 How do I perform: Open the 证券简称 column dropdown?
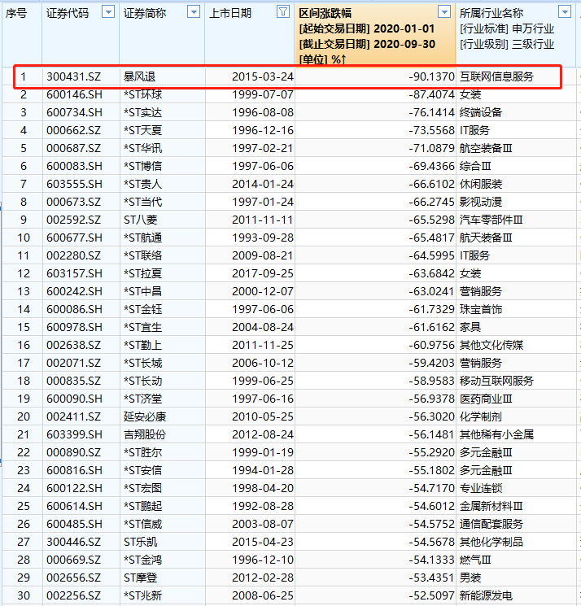tap(194, 12)
